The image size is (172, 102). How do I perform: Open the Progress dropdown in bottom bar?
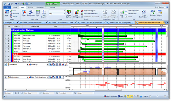pyautogui.click(x=9, y=93)
